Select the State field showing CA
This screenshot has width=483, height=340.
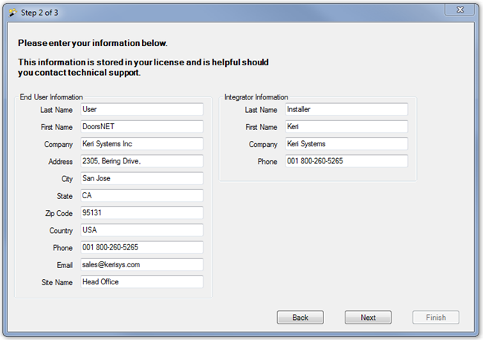point(141,196)
